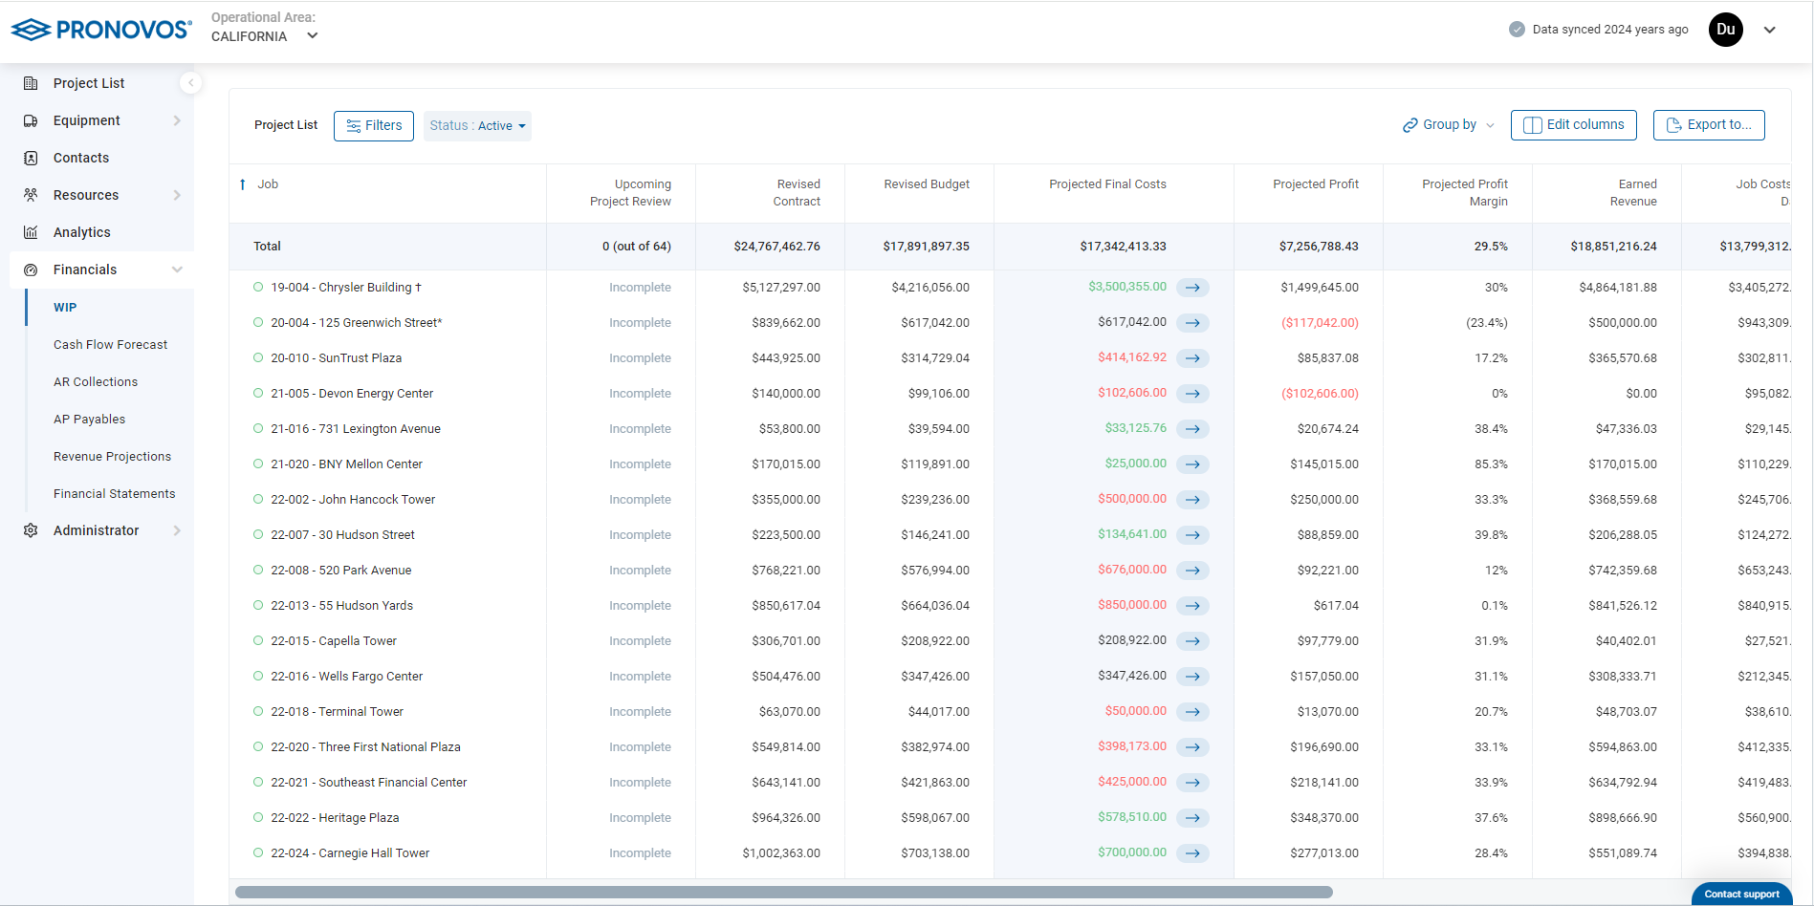The image size is (1814, 906).
Task: Collapse the sidebar with the chevron button
Action: (x=190, y=83)
